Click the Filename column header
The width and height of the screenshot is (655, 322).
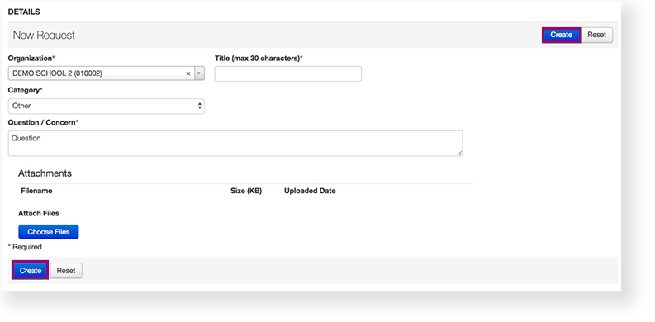point(36,191)
